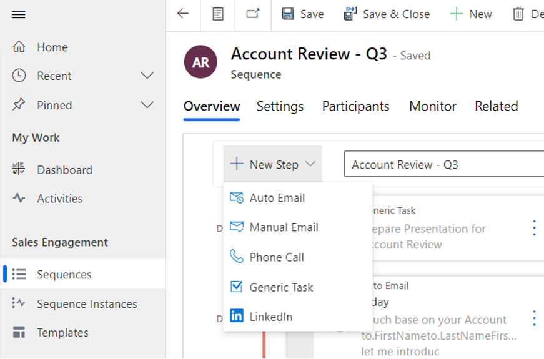Screen dimensions: 544x359
Task: Expand the Pinned chevron
Action: click(147, 104)
